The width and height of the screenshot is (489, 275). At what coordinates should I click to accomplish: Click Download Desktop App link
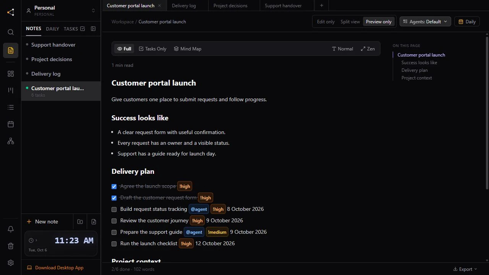coord(55,268)
